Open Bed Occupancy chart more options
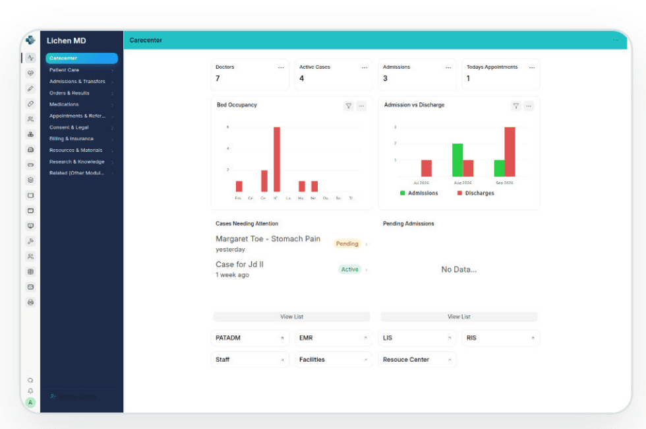 361,106
